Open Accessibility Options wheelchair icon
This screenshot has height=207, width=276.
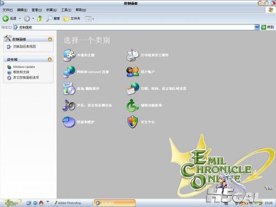coord(132,105)
